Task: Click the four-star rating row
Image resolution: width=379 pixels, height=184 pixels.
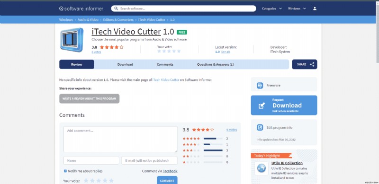Action: [x=206, y=144]
